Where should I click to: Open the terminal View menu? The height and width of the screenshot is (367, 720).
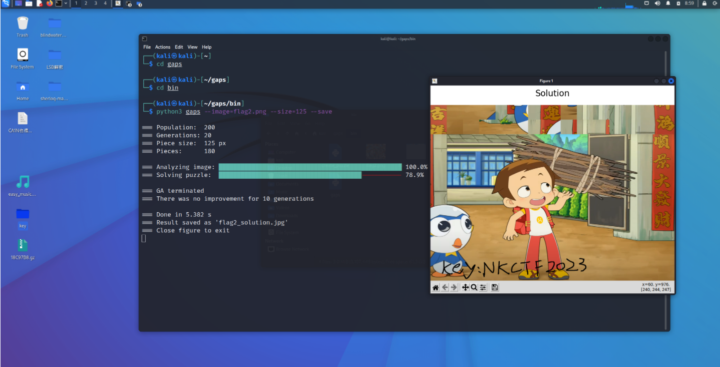pos(192,47)
